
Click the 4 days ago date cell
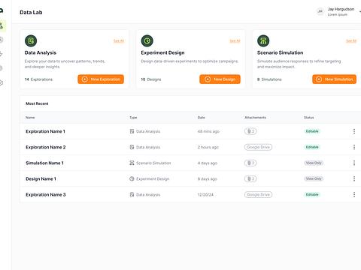[x=208, y=163]
